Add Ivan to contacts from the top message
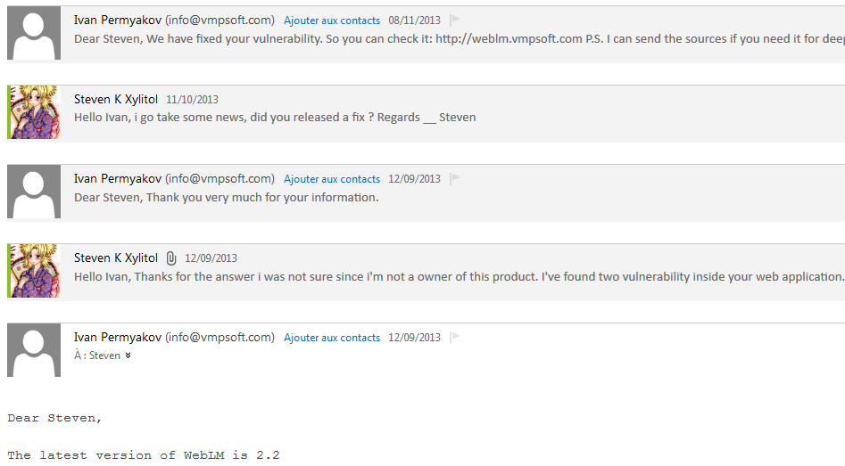Viewport: 845px width, 466px height. coord(332,20)
